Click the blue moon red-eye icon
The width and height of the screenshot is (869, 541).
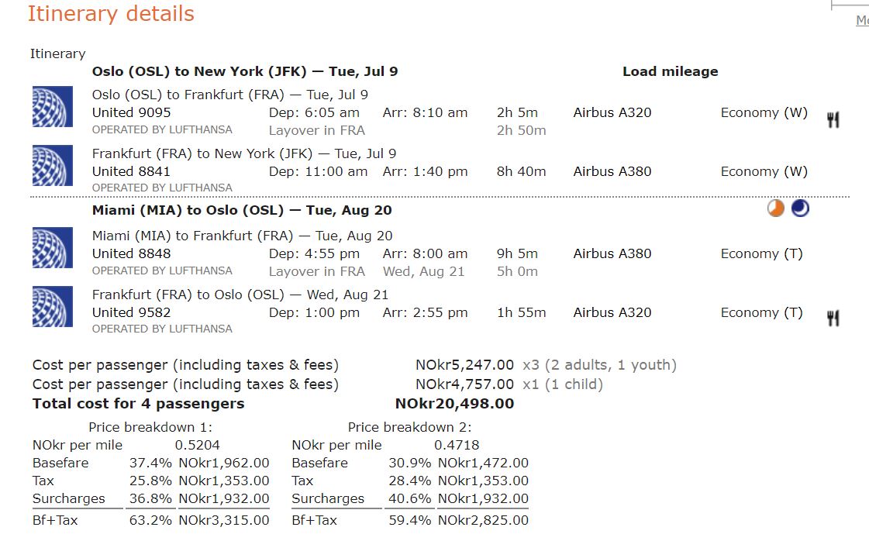[800, 208]
